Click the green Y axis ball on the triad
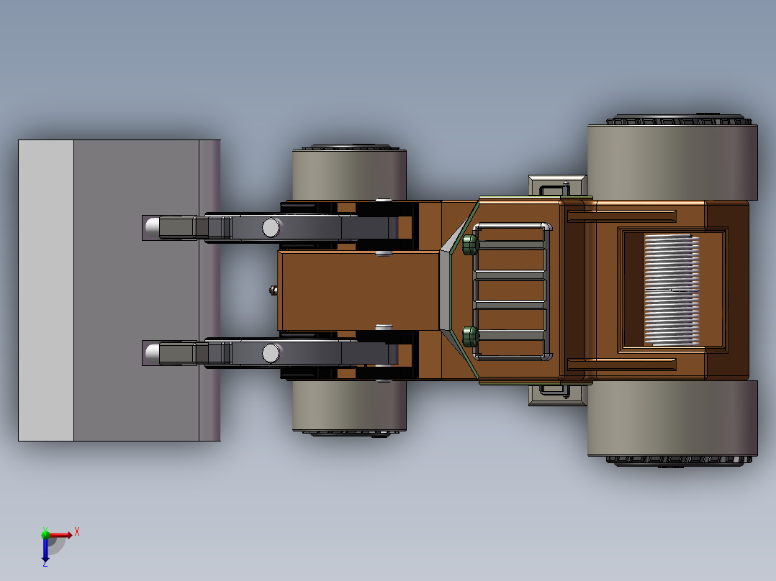 click(45, 534)
